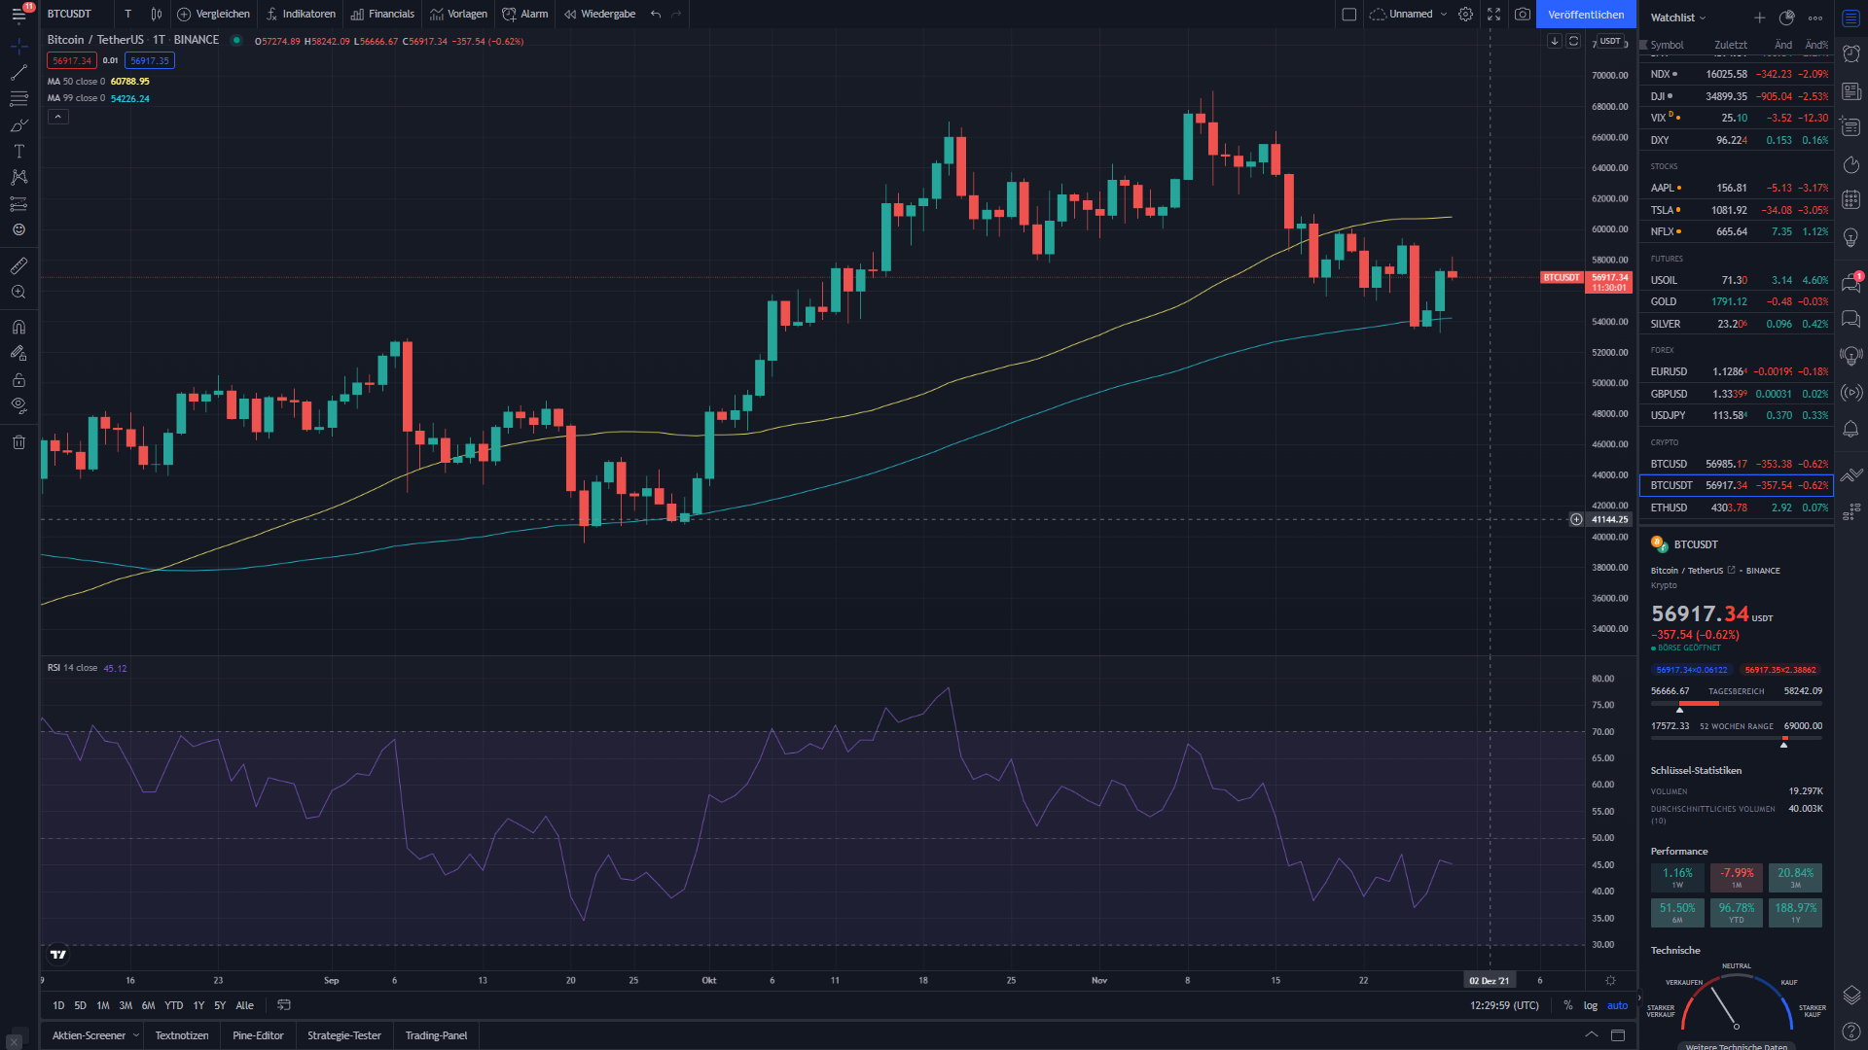Toggle percent scale on price axis
The height and width of the screenshot is (1050, 1868).
pyautogui.click(x=1567, y=1005)
